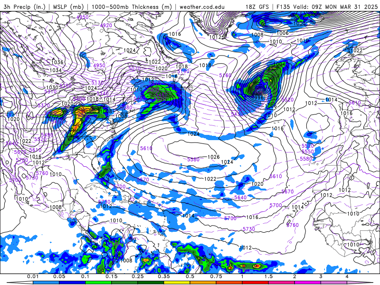Click the 0.25 precipitation scale value

click(x=138, y=276)
